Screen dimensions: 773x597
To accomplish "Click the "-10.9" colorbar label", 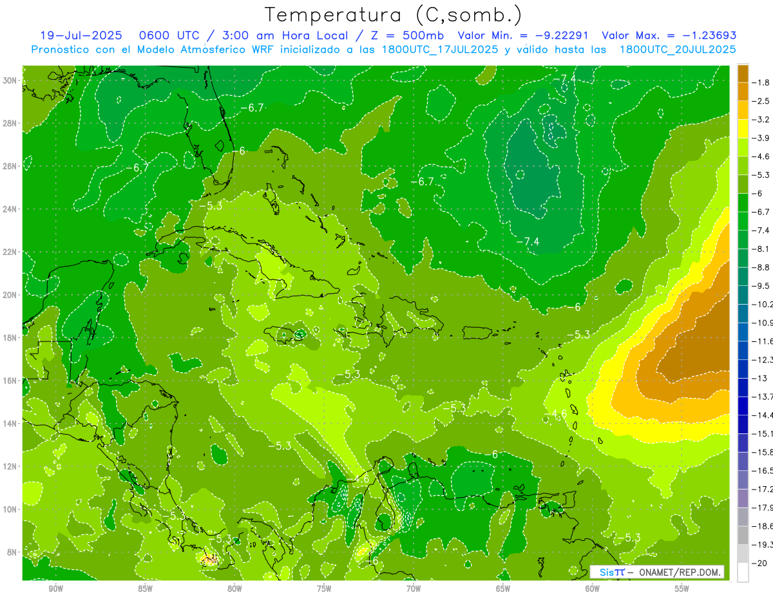I will tap(763, 323).
